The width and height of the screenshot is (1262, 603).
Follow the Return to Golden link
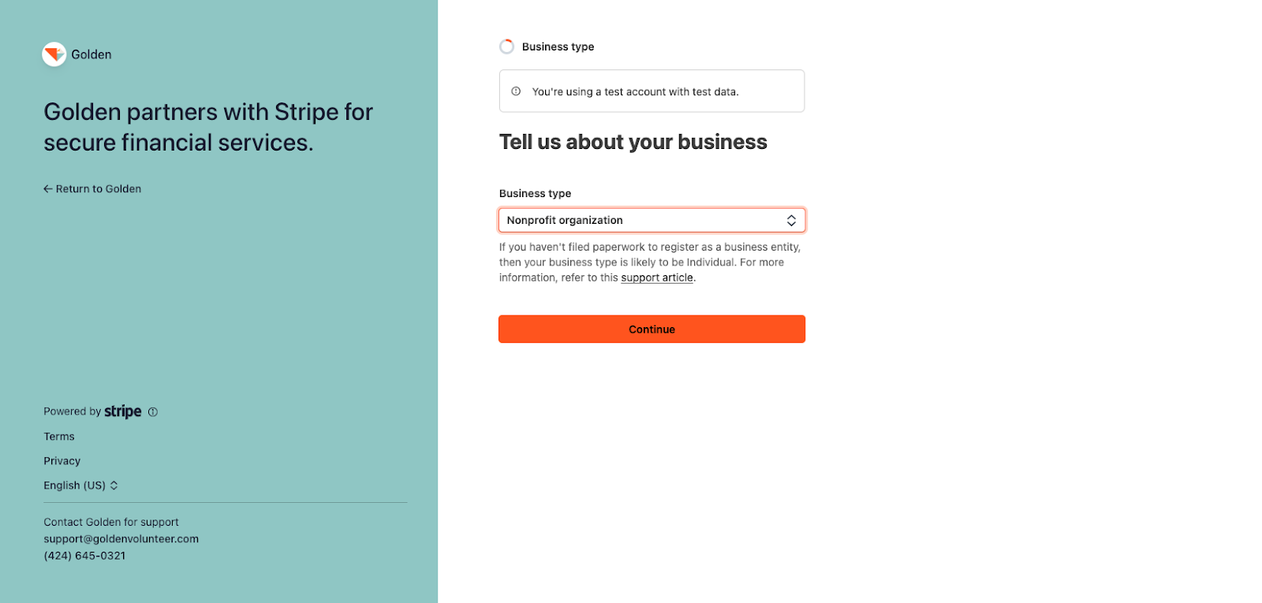[x=99, y=189]
